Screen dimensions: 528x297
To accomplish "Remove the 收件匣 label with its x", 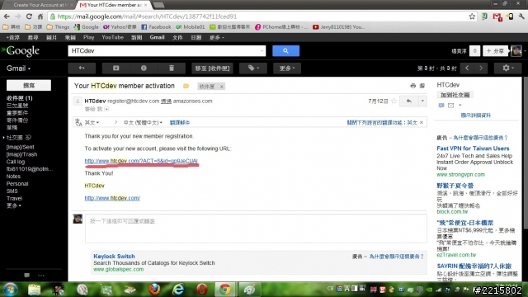I will point(221,87).
